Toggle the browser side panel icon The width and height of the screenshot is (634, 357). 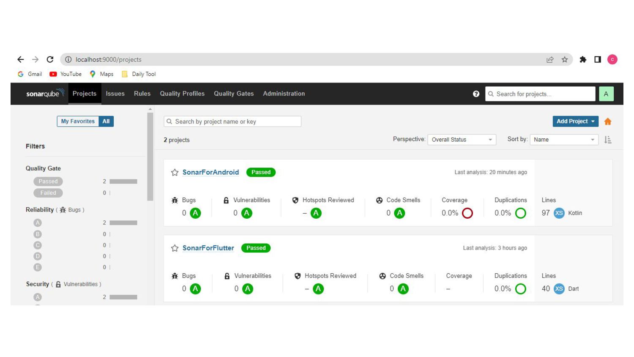[598, 60]
